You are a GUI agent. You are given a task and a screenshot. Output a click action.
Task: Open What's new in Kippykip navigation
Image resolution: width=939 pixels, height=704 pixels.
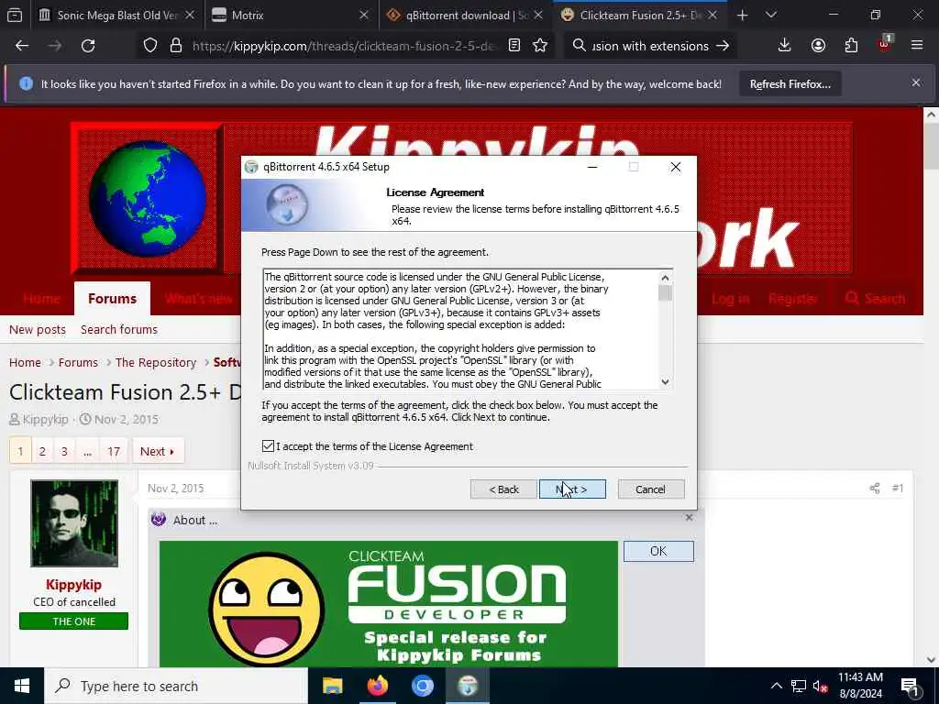click(x=199, y=298)
